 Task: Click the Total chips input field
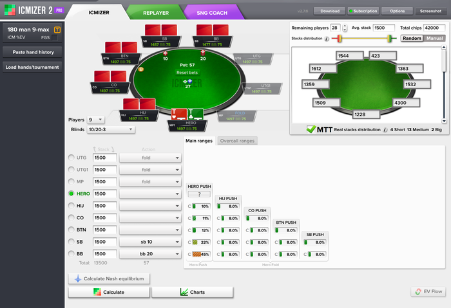pyautogui.click(x=434, y=28)
